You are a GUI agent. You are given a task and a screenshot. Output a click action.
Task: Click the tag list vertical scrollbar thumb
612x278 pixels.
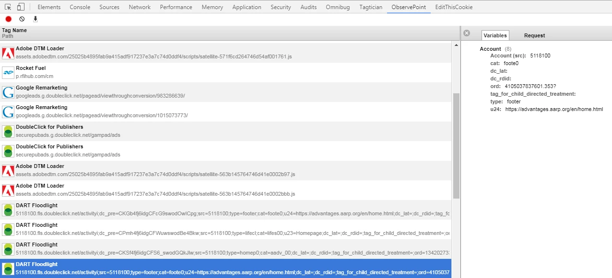[456, 146]
